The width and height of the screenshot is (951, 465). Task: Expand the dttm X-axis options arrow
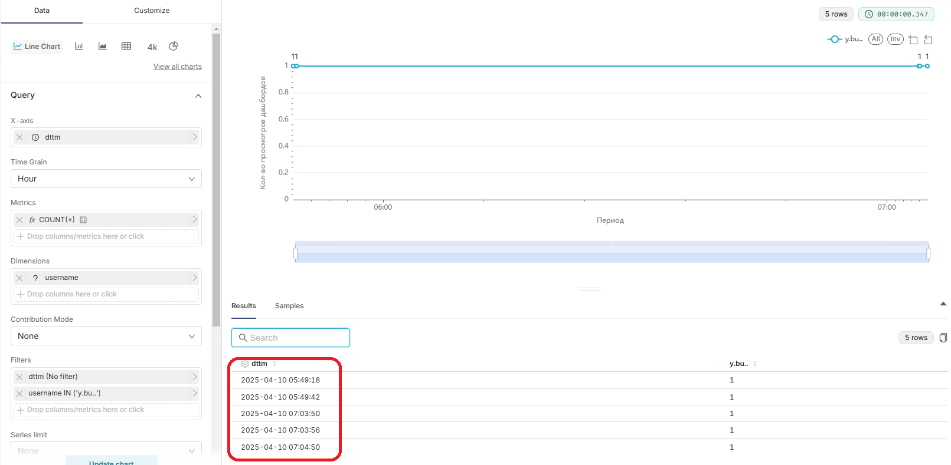click(195, 137)
